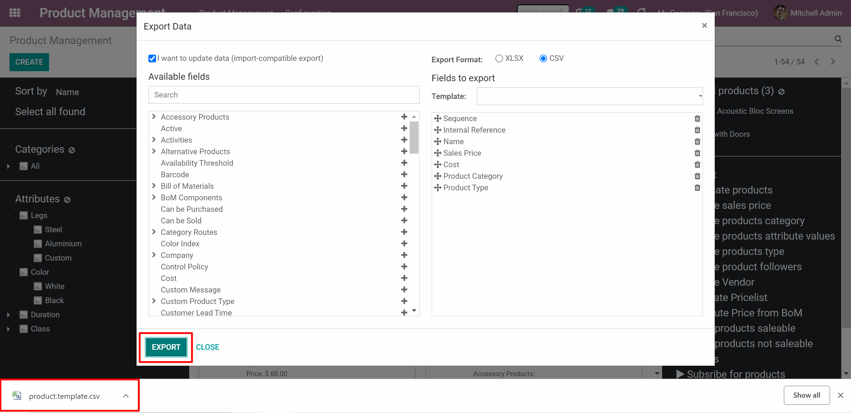The width and height of the screenshot is (851, 413).
Task: Add Control Policy field to export
Action: (x=404, y=267)
